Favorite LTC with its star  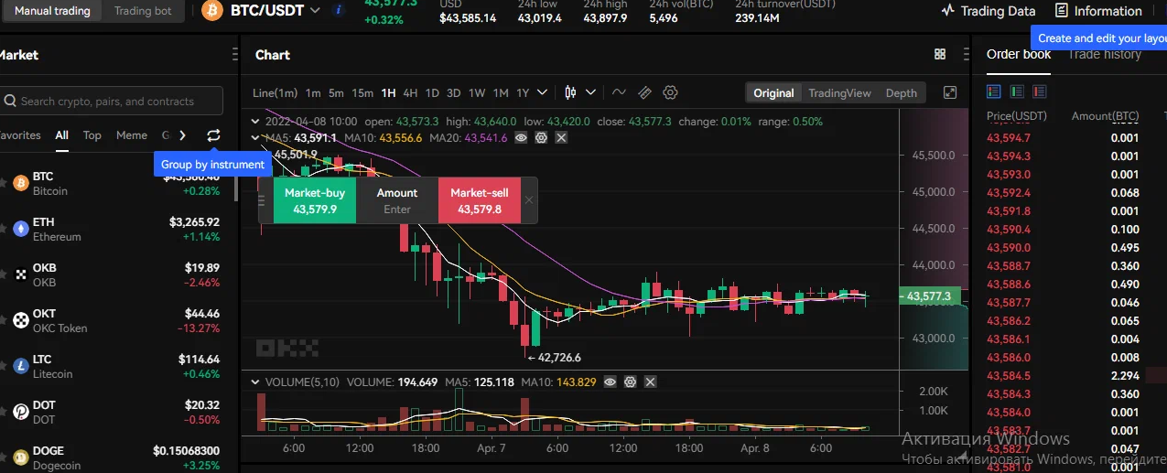point(3,366)
